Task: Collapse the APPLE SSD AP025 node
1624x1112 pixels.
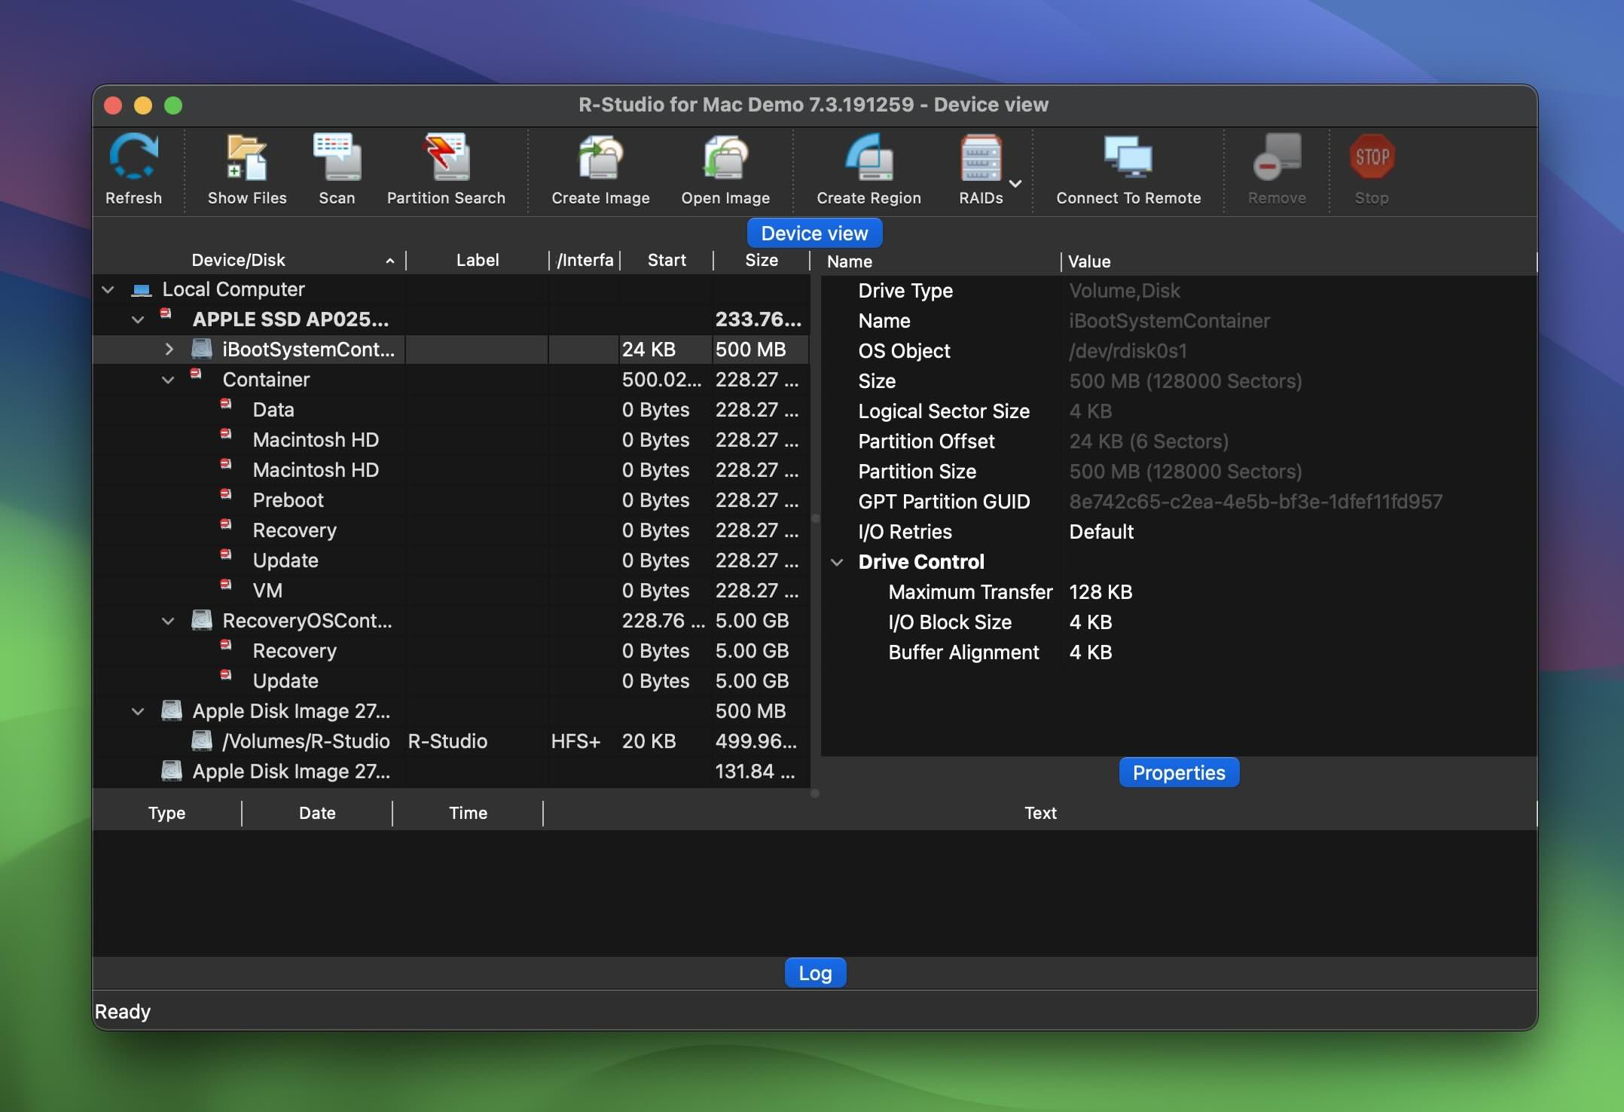Action: [x=138, y=319]
